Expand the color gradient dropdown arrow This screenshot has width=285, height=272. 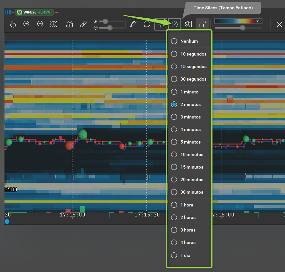pos(258,21)
